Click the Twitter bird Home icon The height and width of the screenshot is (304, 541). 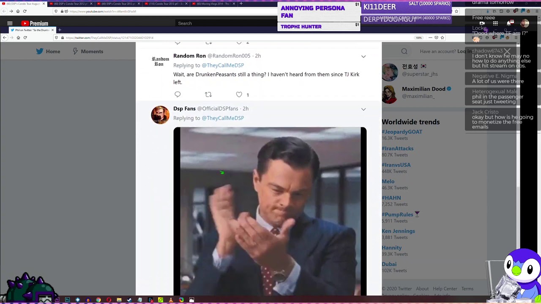pos(40,52)
